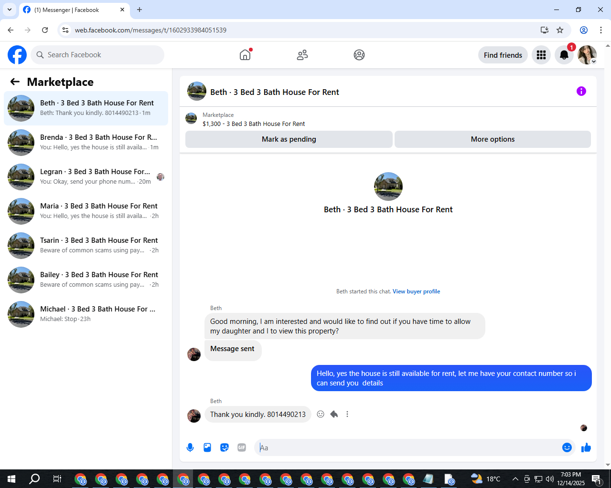The height and width of the screenshot is (488, 611).
Task: Open install app icon in address bar
Action: tap(545, 30)
